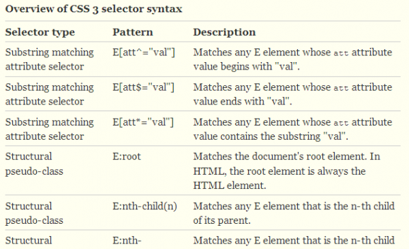
Task: Click the 'Description' column header
Action: (224, 32)
